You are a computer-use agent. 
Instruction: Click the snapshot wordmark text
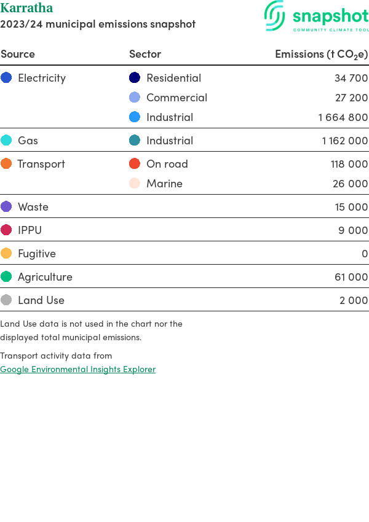point(330,15)
